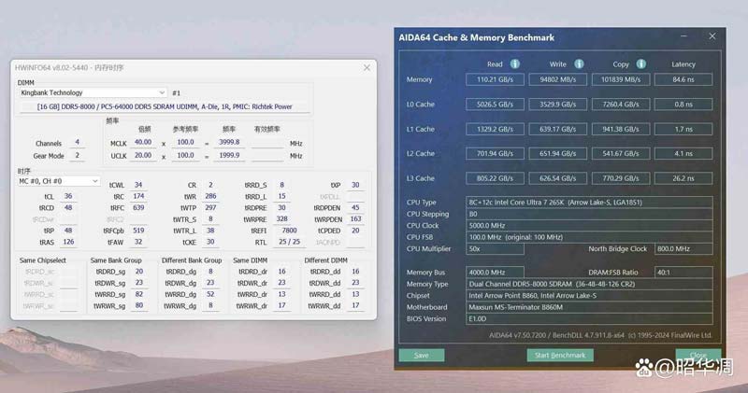Open the MC #0, CH #0 timing dropdown
This screenshot has width=748, height=393.
click(58, 181)
